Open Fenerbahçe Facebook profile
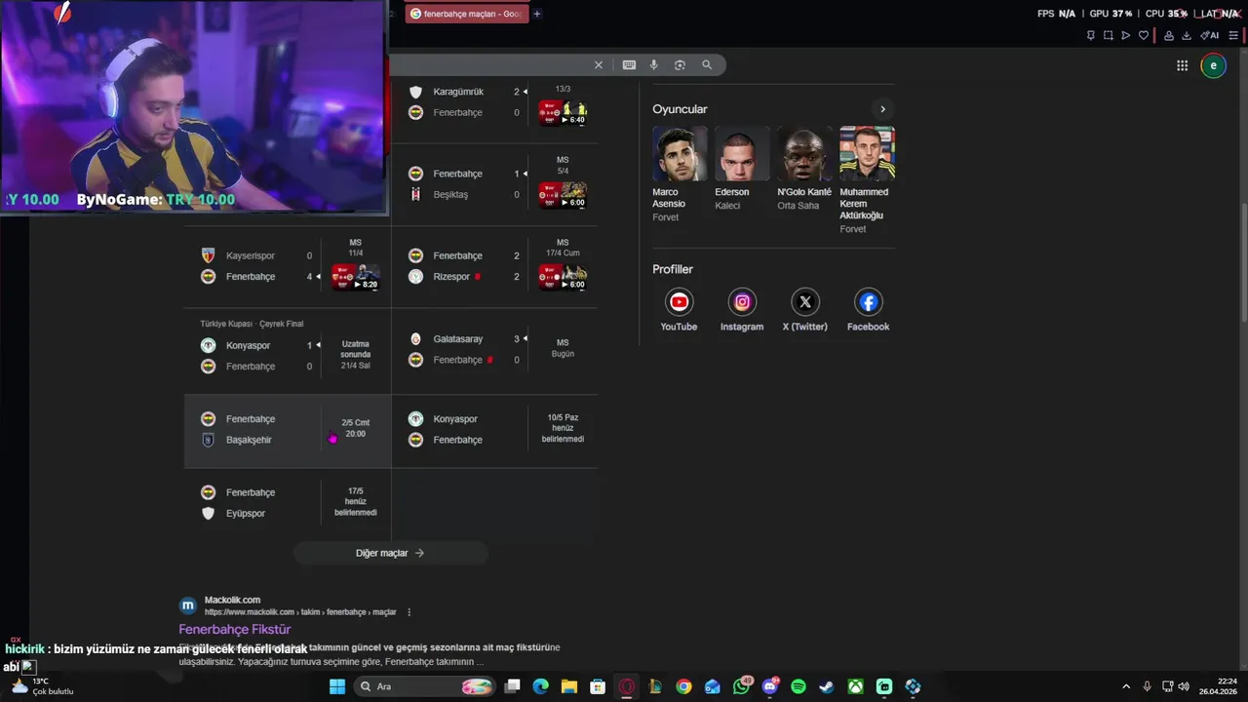The width and height of the screenshot is (1248, 702). coord(868,311)
